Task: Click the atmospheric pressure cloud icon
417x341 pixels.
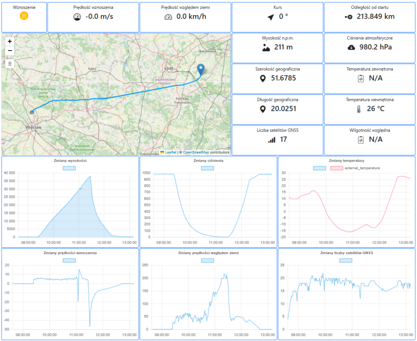Action: (351, 47)
